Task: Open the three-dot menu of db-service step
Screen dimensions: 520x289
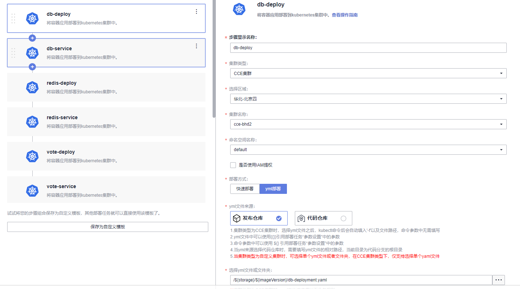Action: tap(196, 46)
